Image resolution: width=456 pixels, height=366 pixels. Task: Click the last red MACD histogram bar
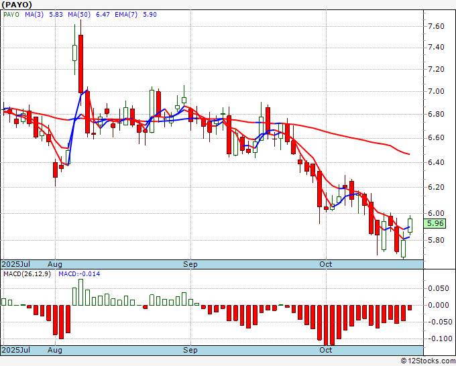click(x=410, y=308)
